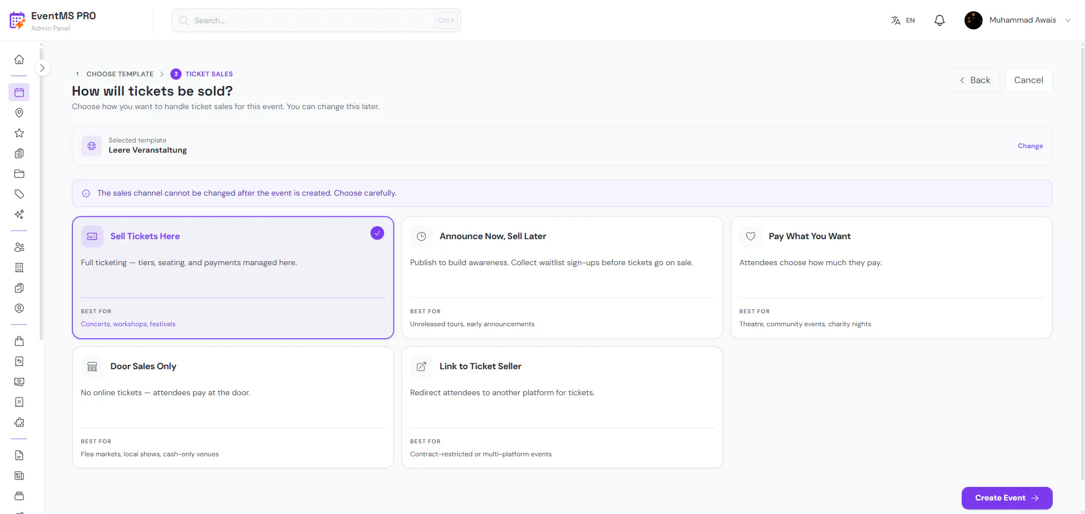This screenshot has width=1085, height=514.
Task: Click the Change template link
Action: tap(1030, 146)
